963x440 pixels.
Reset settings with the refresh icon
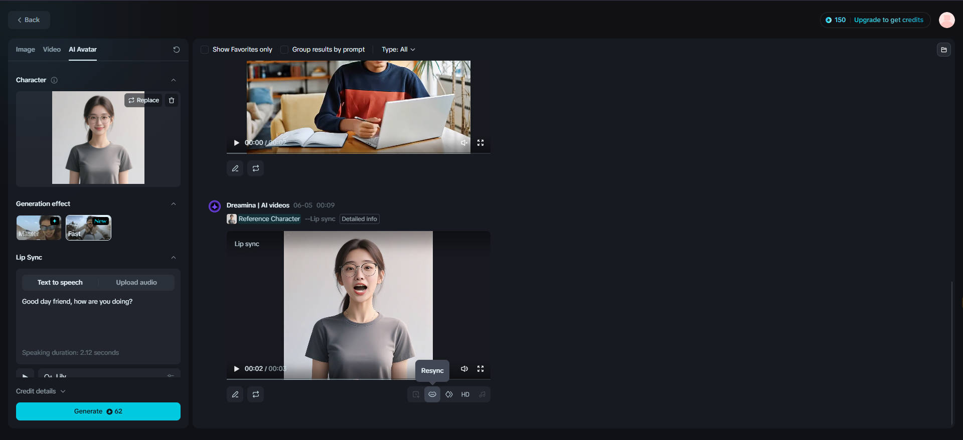point(177,50)
